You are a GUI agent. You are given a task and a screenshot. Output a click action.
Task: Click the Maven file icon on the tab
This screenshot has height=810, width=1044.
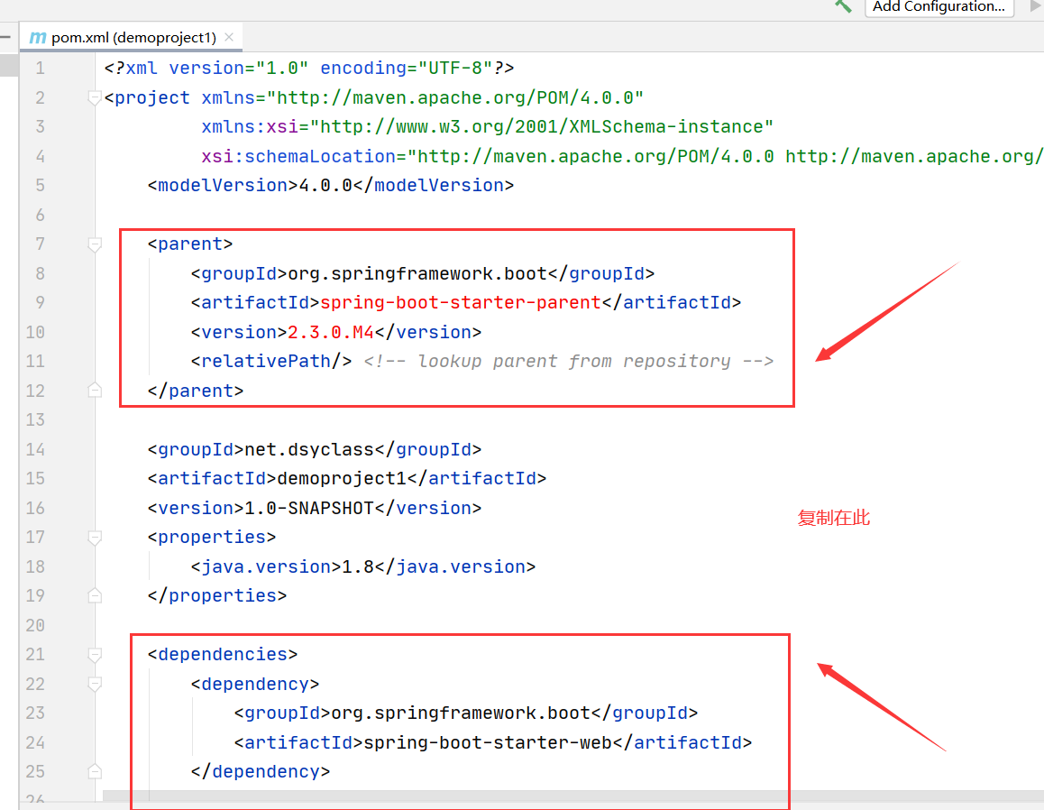(38, 38)
